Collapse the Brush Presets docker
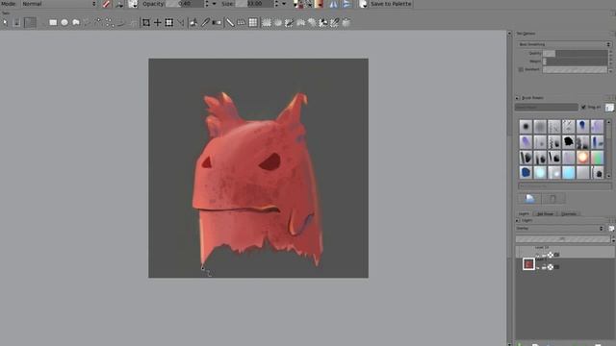The height and width of the screenshot is (346, 616). pyautogui.click(x=518, y=98)
